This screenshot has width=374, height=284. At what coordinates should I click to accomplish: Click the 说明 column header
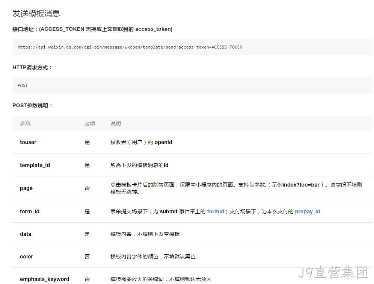115,123
